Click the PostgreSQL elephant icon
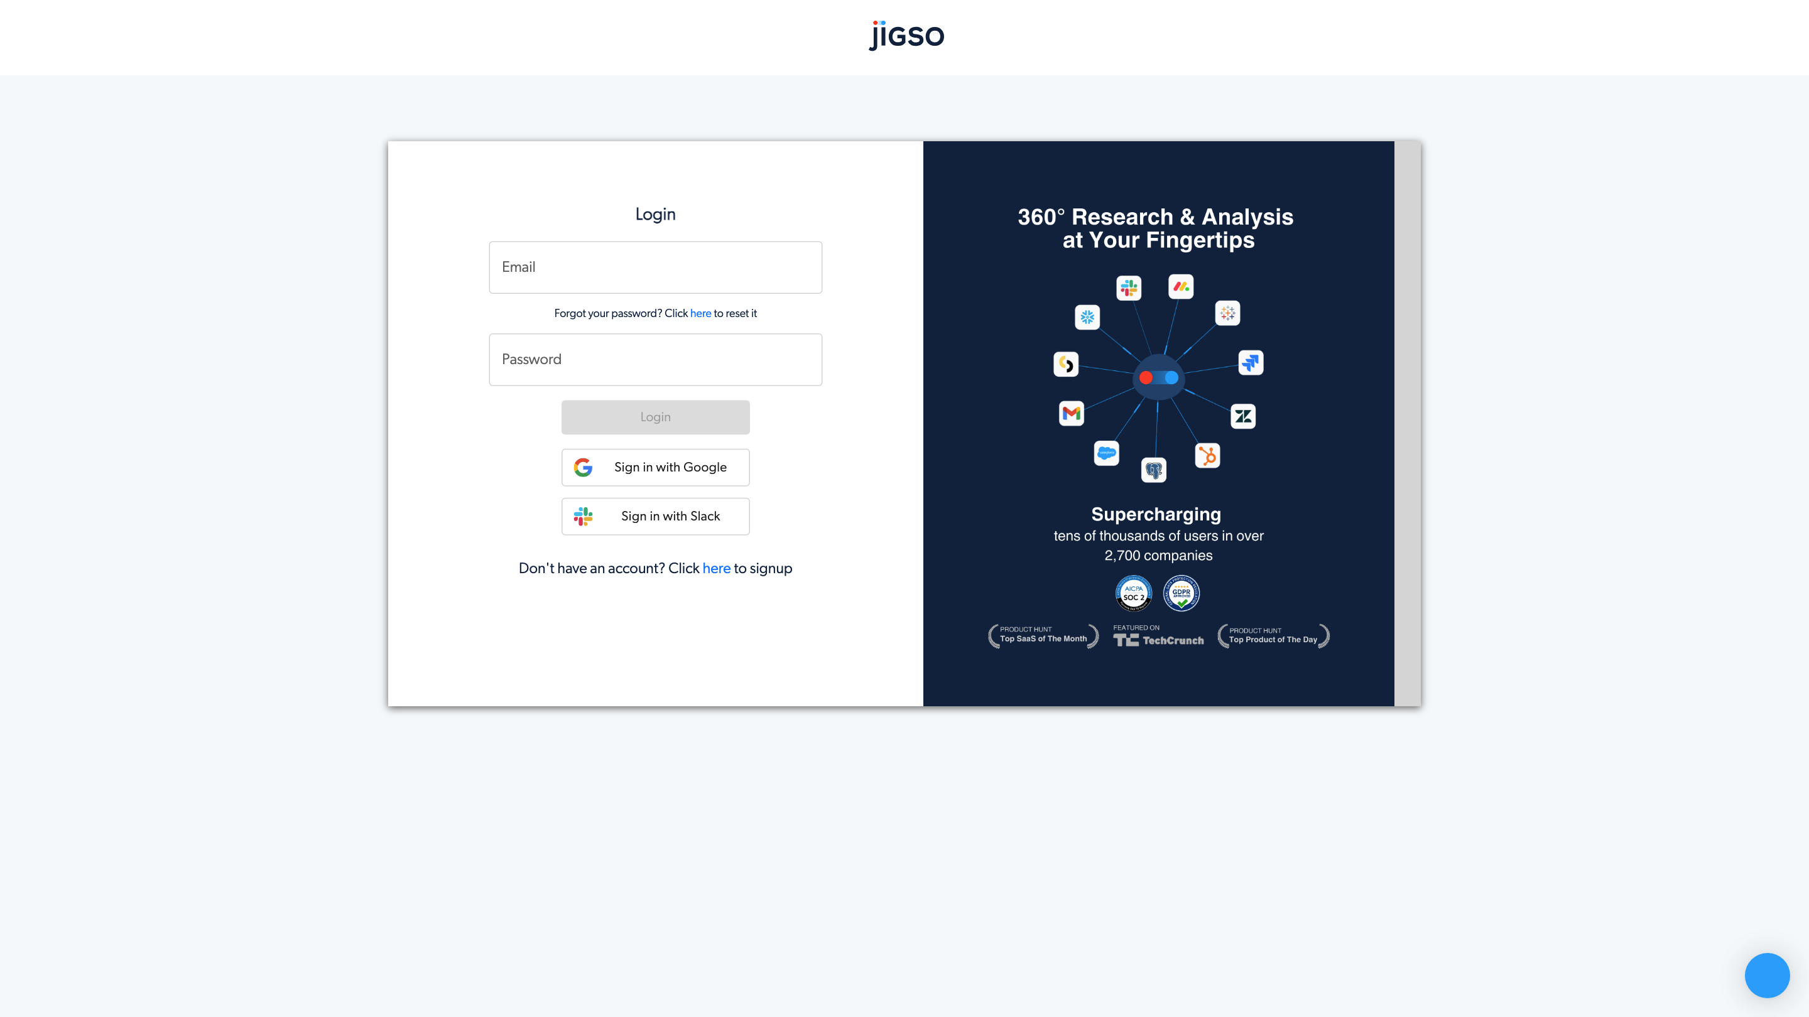The image size is (1809, 1017). [x=1154, y=470]
